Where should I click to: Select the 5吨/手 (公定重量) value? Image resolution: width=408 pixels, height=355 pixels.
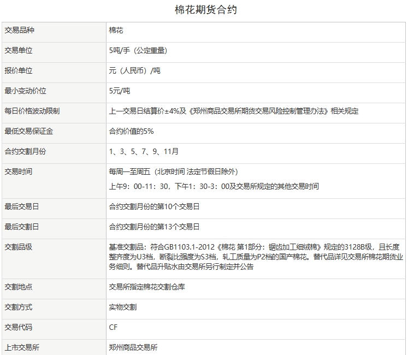pyautogui.click(x=138, y=50)
